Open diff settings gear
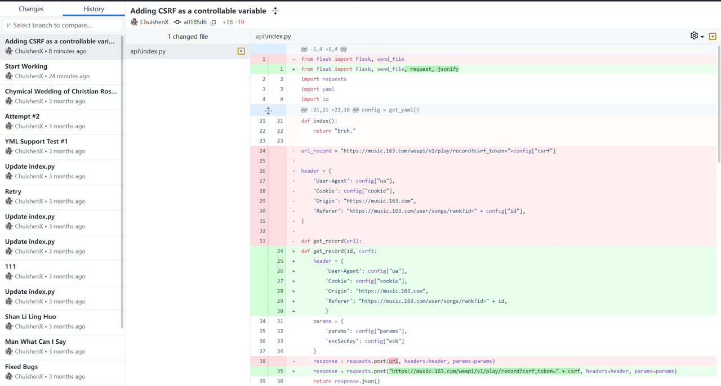This screenshot has height=386, width=721. (694, 36)
